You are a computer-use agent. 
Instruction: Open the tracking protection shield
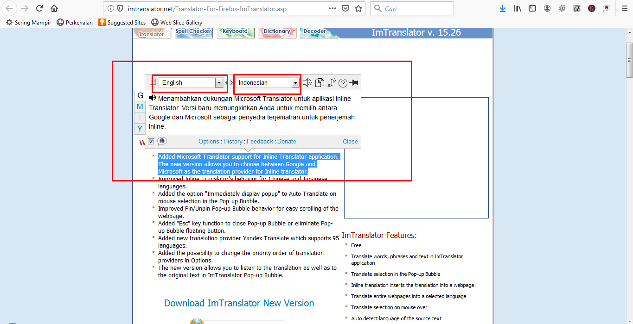[x=119, y=8]
